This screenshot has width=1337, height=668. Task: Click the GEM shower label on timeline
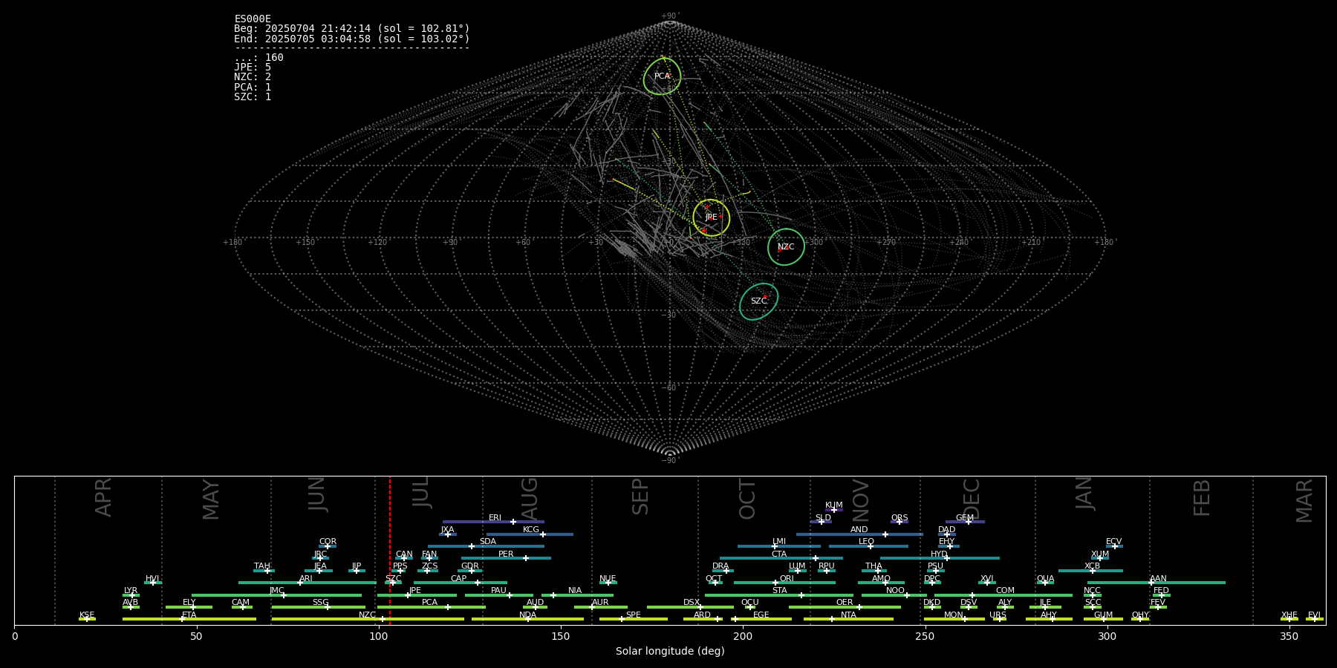(965, 518)
